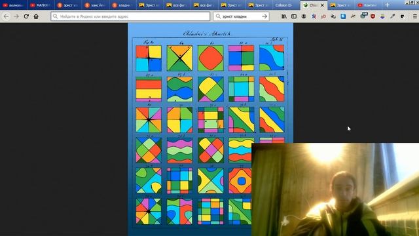419x236 pixels.
Task: Click the 'Chladni's Akustik' title text
Action: click(207, 33)
